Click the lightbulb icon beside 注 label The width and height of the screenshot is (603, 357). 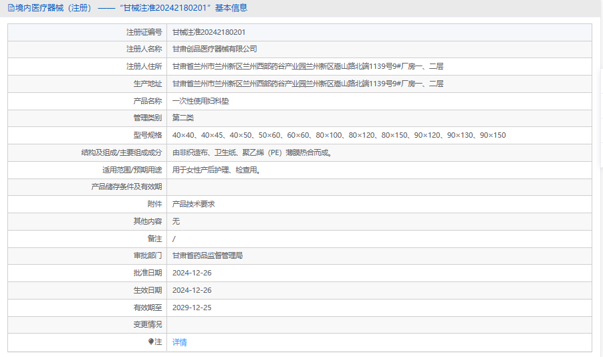click(151, 341)
